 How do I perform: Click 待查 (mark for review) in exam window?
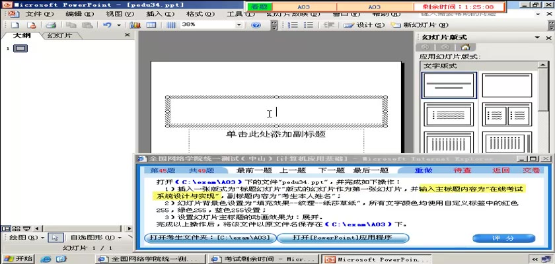[462, 170]
